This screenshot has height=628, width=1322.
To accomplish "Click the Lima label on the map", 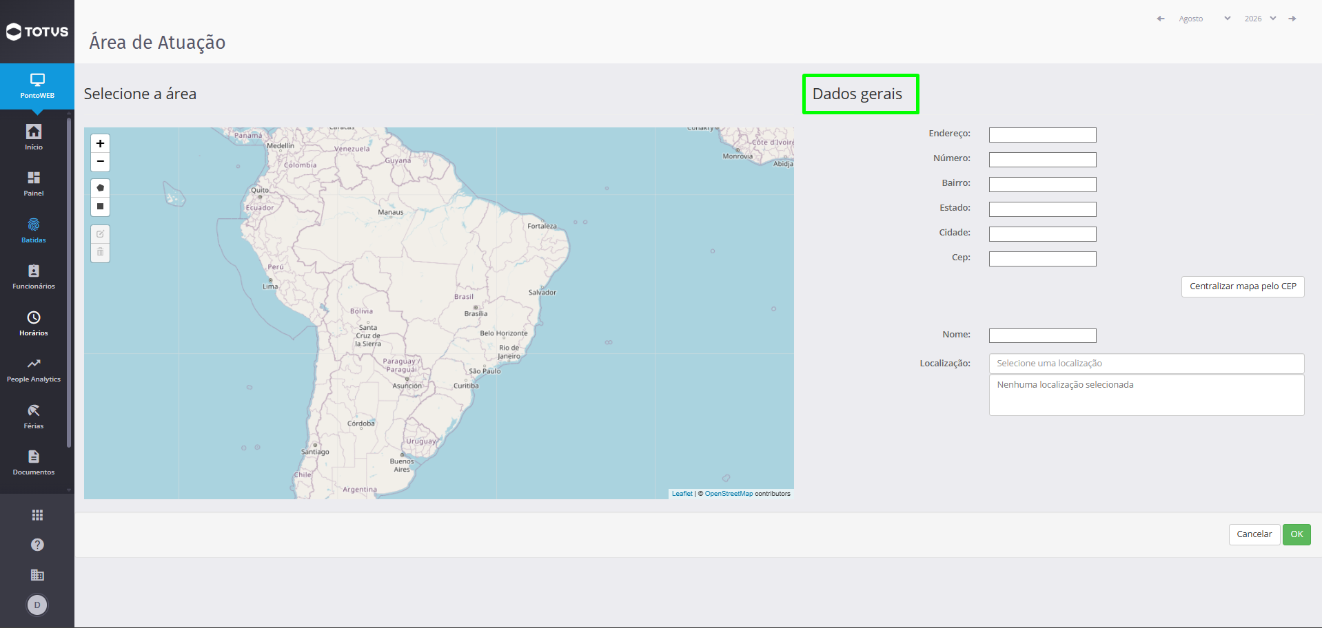I will tap(270, 286).
